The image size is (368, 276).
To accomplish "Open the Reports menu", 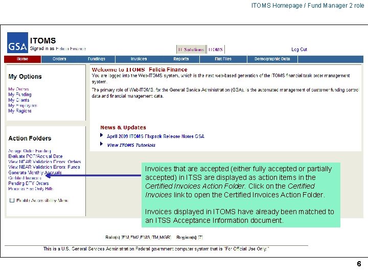I will coord(181,59).
